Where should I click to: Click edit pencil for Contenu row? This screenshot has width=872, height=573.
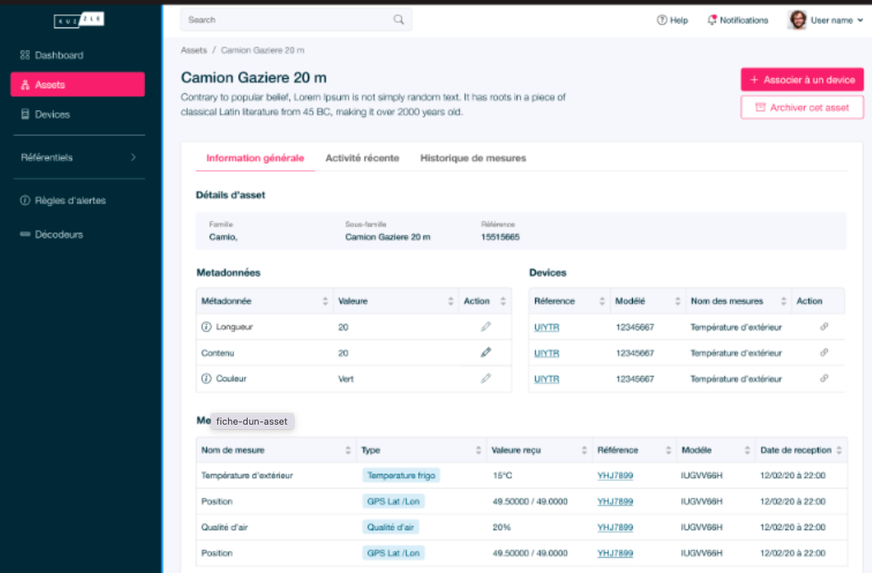click(485, 353)
